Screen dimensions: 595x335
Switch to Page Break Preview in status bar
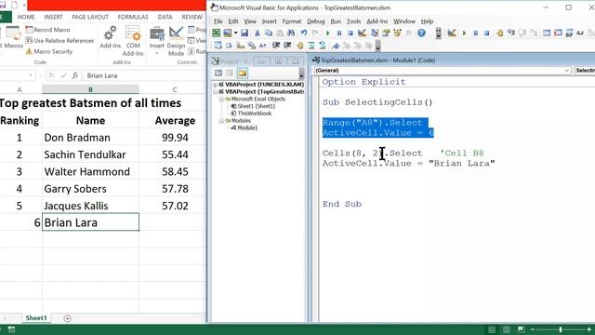(x=521, y=329)
